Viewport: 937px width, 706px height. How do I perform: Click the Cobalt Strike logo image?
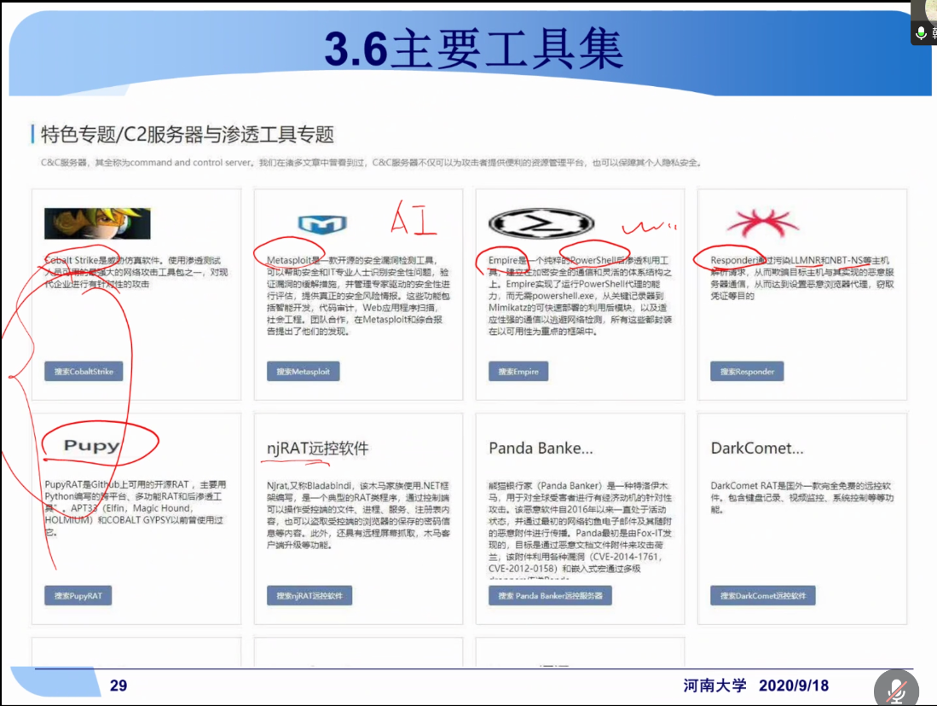(97, 224)
